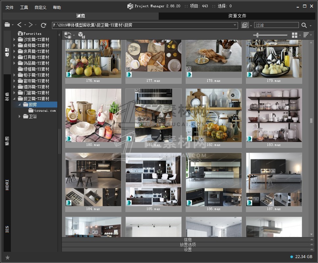
Task: Open the HDRI side tab
Action: click(7, 185)
